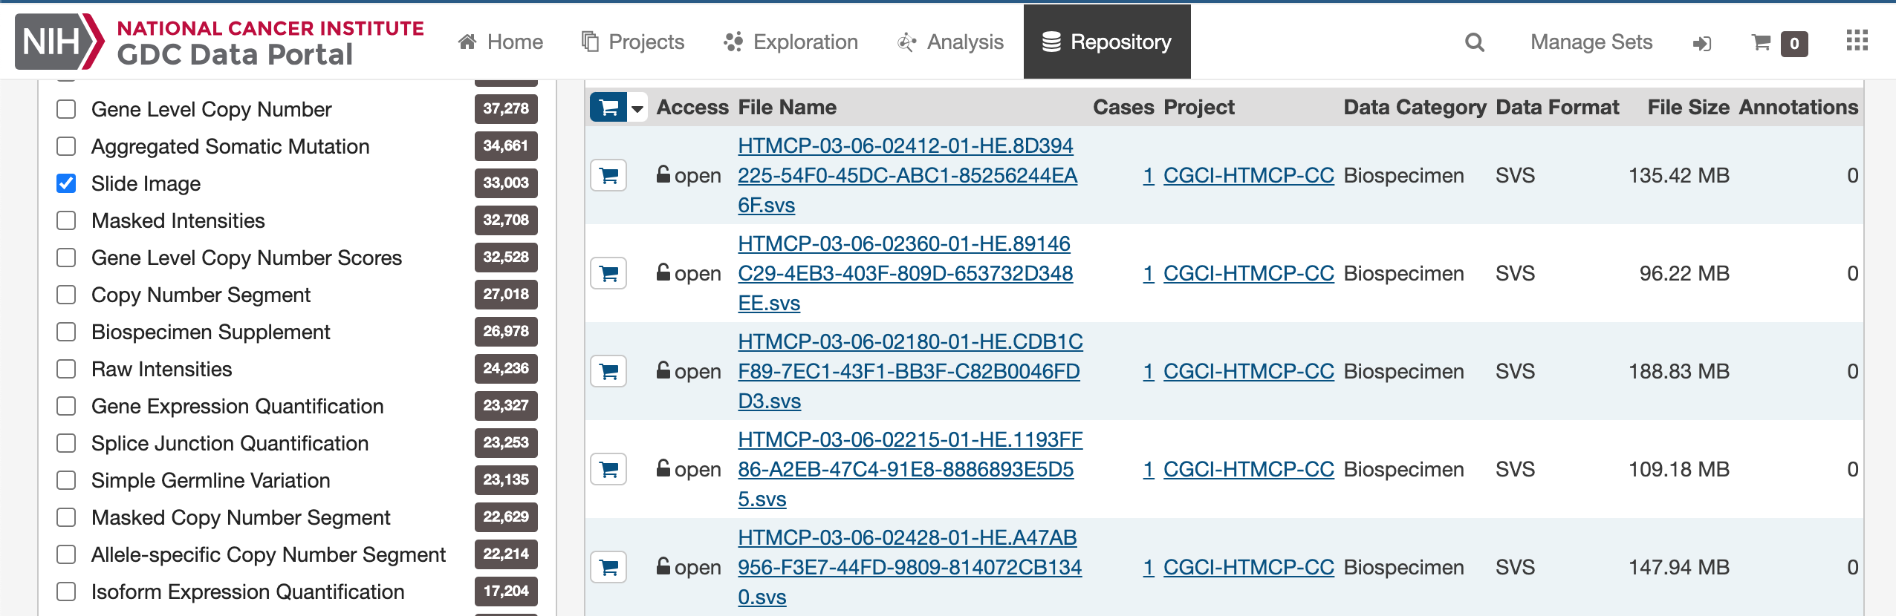Add HTMCP-03-06-02215 file to cart
Viewport: 1896px width, 616px height.
608,470
